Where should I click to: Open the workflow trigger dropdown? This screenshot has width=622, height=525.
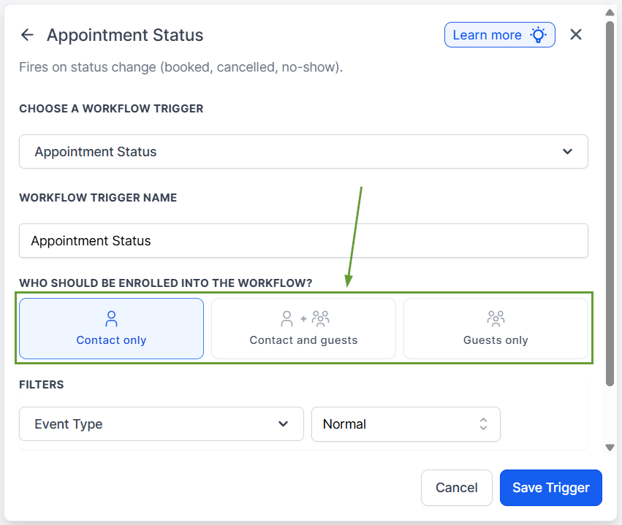[x=303, y=152]
